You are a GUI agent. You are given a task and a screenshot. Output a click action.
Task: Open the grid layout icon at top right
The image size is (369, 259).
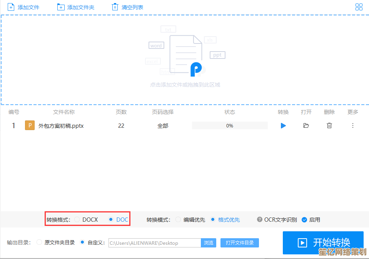(x=359, y=7)
